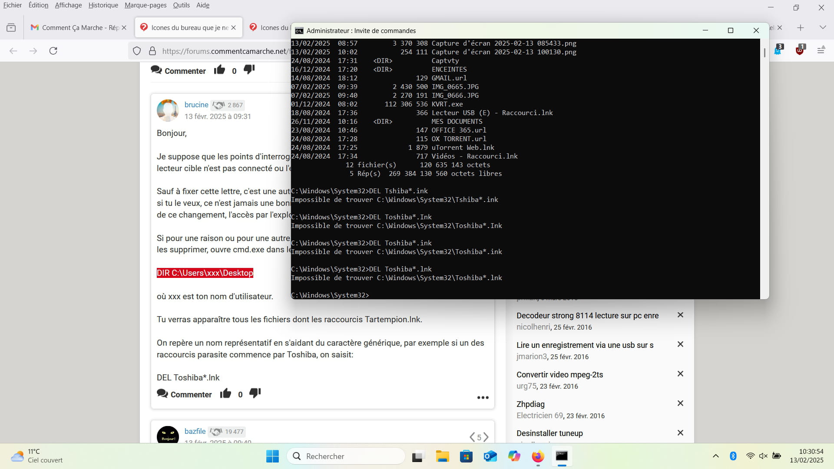
Task: Open the uBlock extension icon in toolbar
Action: (800, 50)
